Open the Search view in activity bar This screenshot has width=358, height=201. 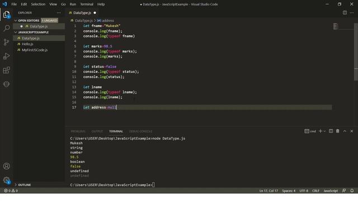coord(6,28)
